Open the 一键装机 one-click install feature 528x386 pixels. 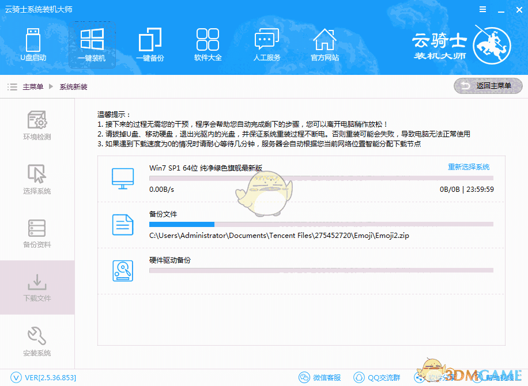tap(92, 45)
